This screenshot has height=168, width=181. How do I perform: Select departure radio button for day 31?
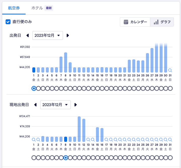pyautogui.click(x=170, y=88)
